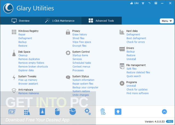Click Remove broken shortcuts link
Image resolution: width=175 pixels, height=125 pixels.
[33, 67]
